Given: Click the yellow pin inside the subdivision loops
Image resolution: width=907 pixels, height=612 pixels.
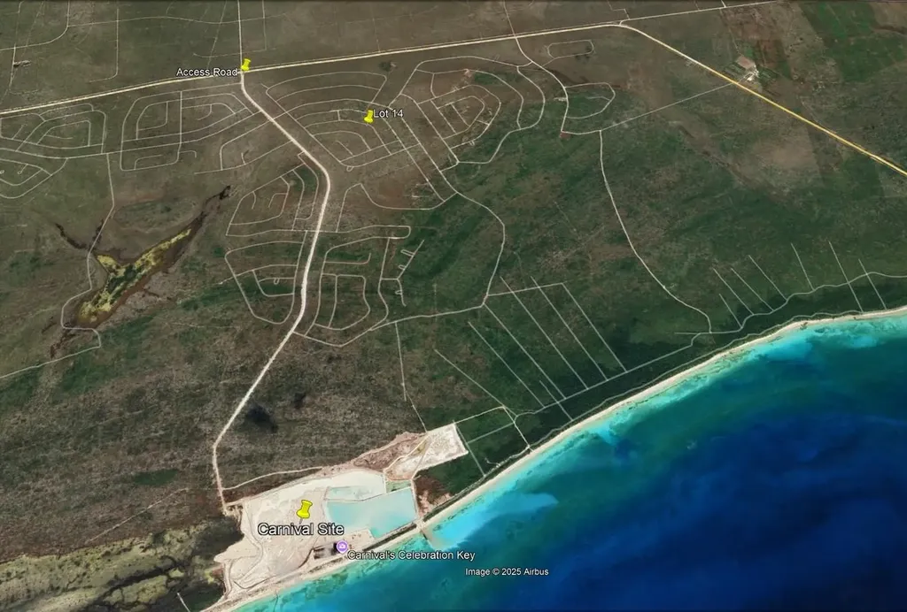Looking at the screenshot, I should pos(368,117).
